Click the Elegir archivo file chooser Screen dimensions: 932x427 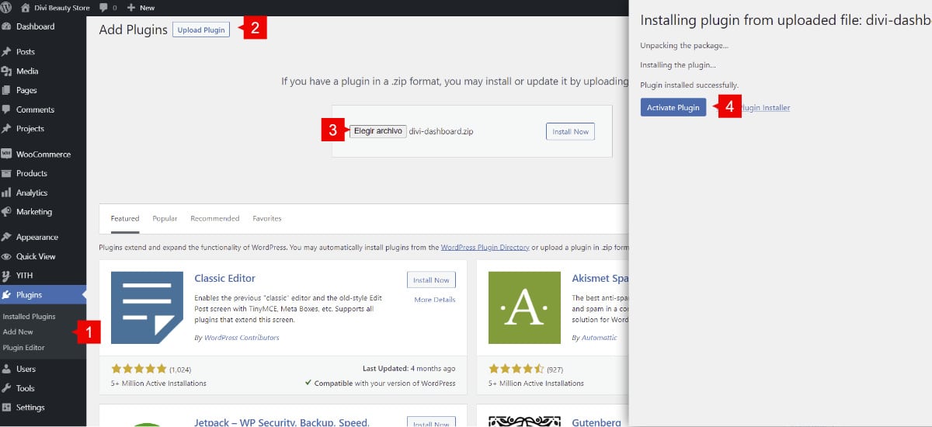[x=377, y=131]
